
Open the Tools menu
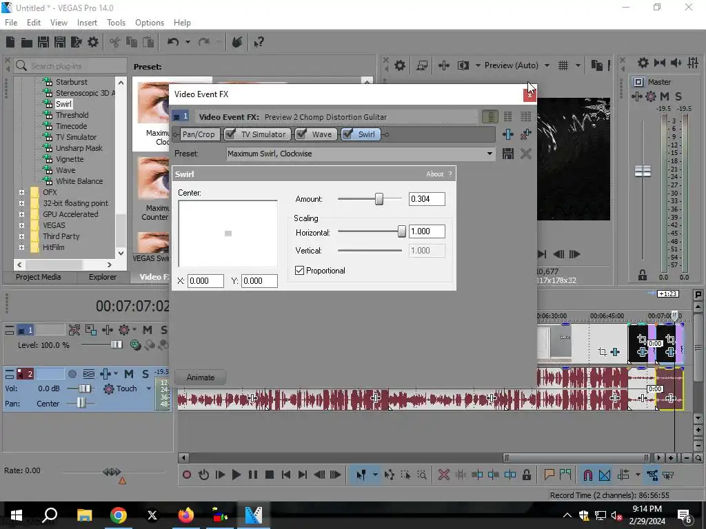(x=116, y=23)
